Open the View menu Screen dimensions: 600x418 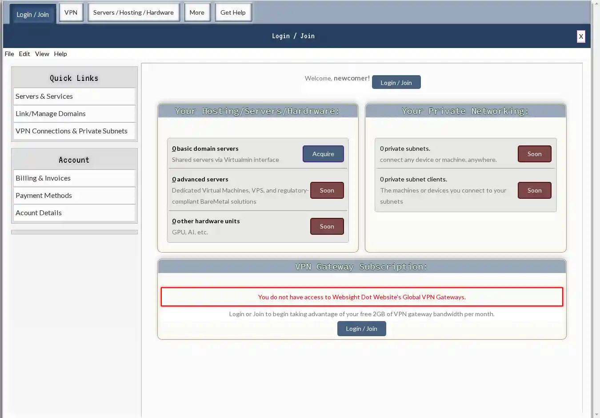click(42, 54)
